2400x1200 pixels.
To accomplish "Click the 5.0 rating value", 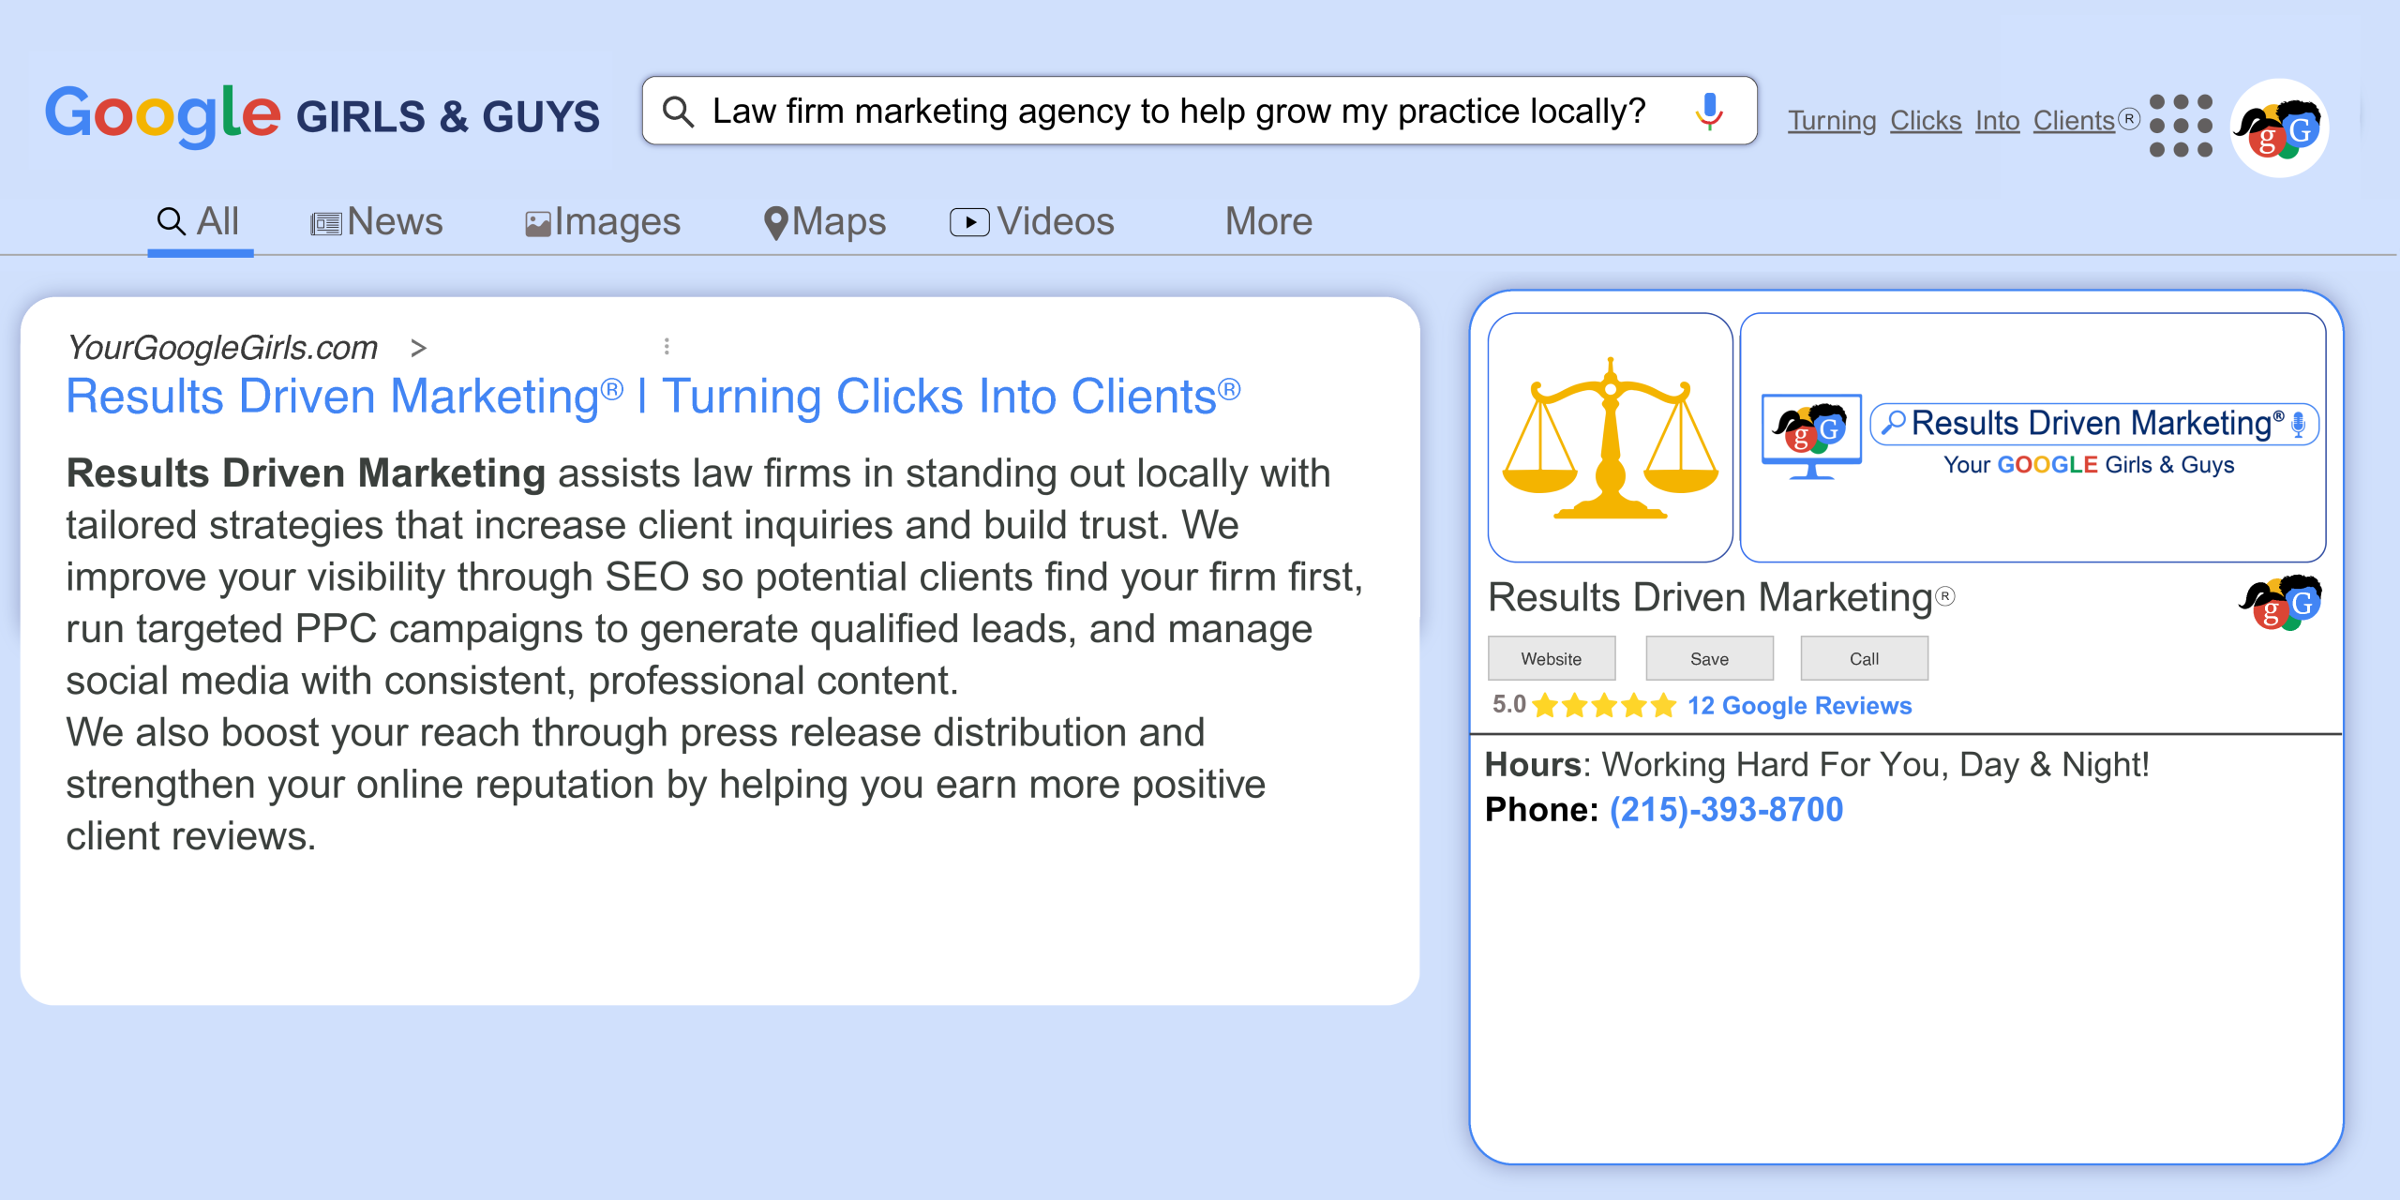I will tap(1508, 705).
